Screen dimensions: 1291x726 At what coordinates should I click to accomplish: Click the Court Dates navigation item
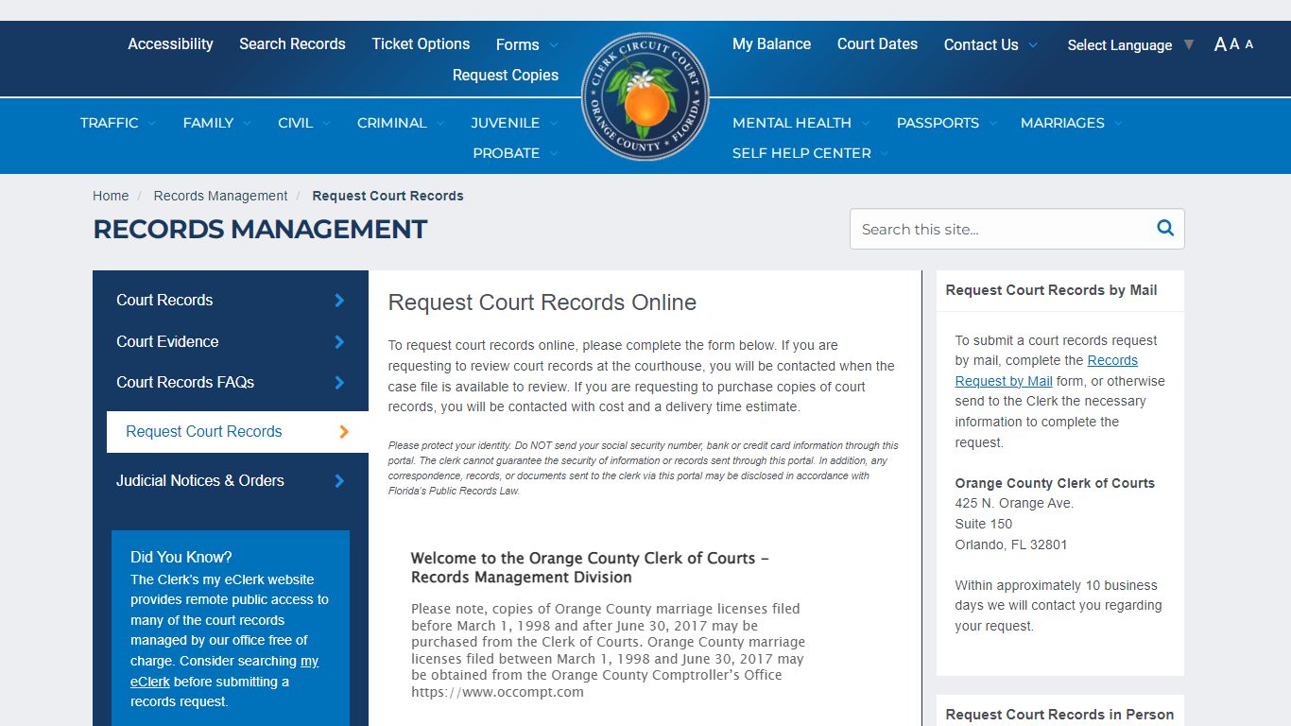877,43
